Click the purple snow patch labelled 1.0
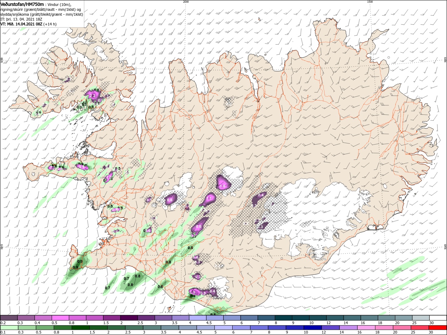The width and height of the screenshot is (447, 335). click(223, 183)
